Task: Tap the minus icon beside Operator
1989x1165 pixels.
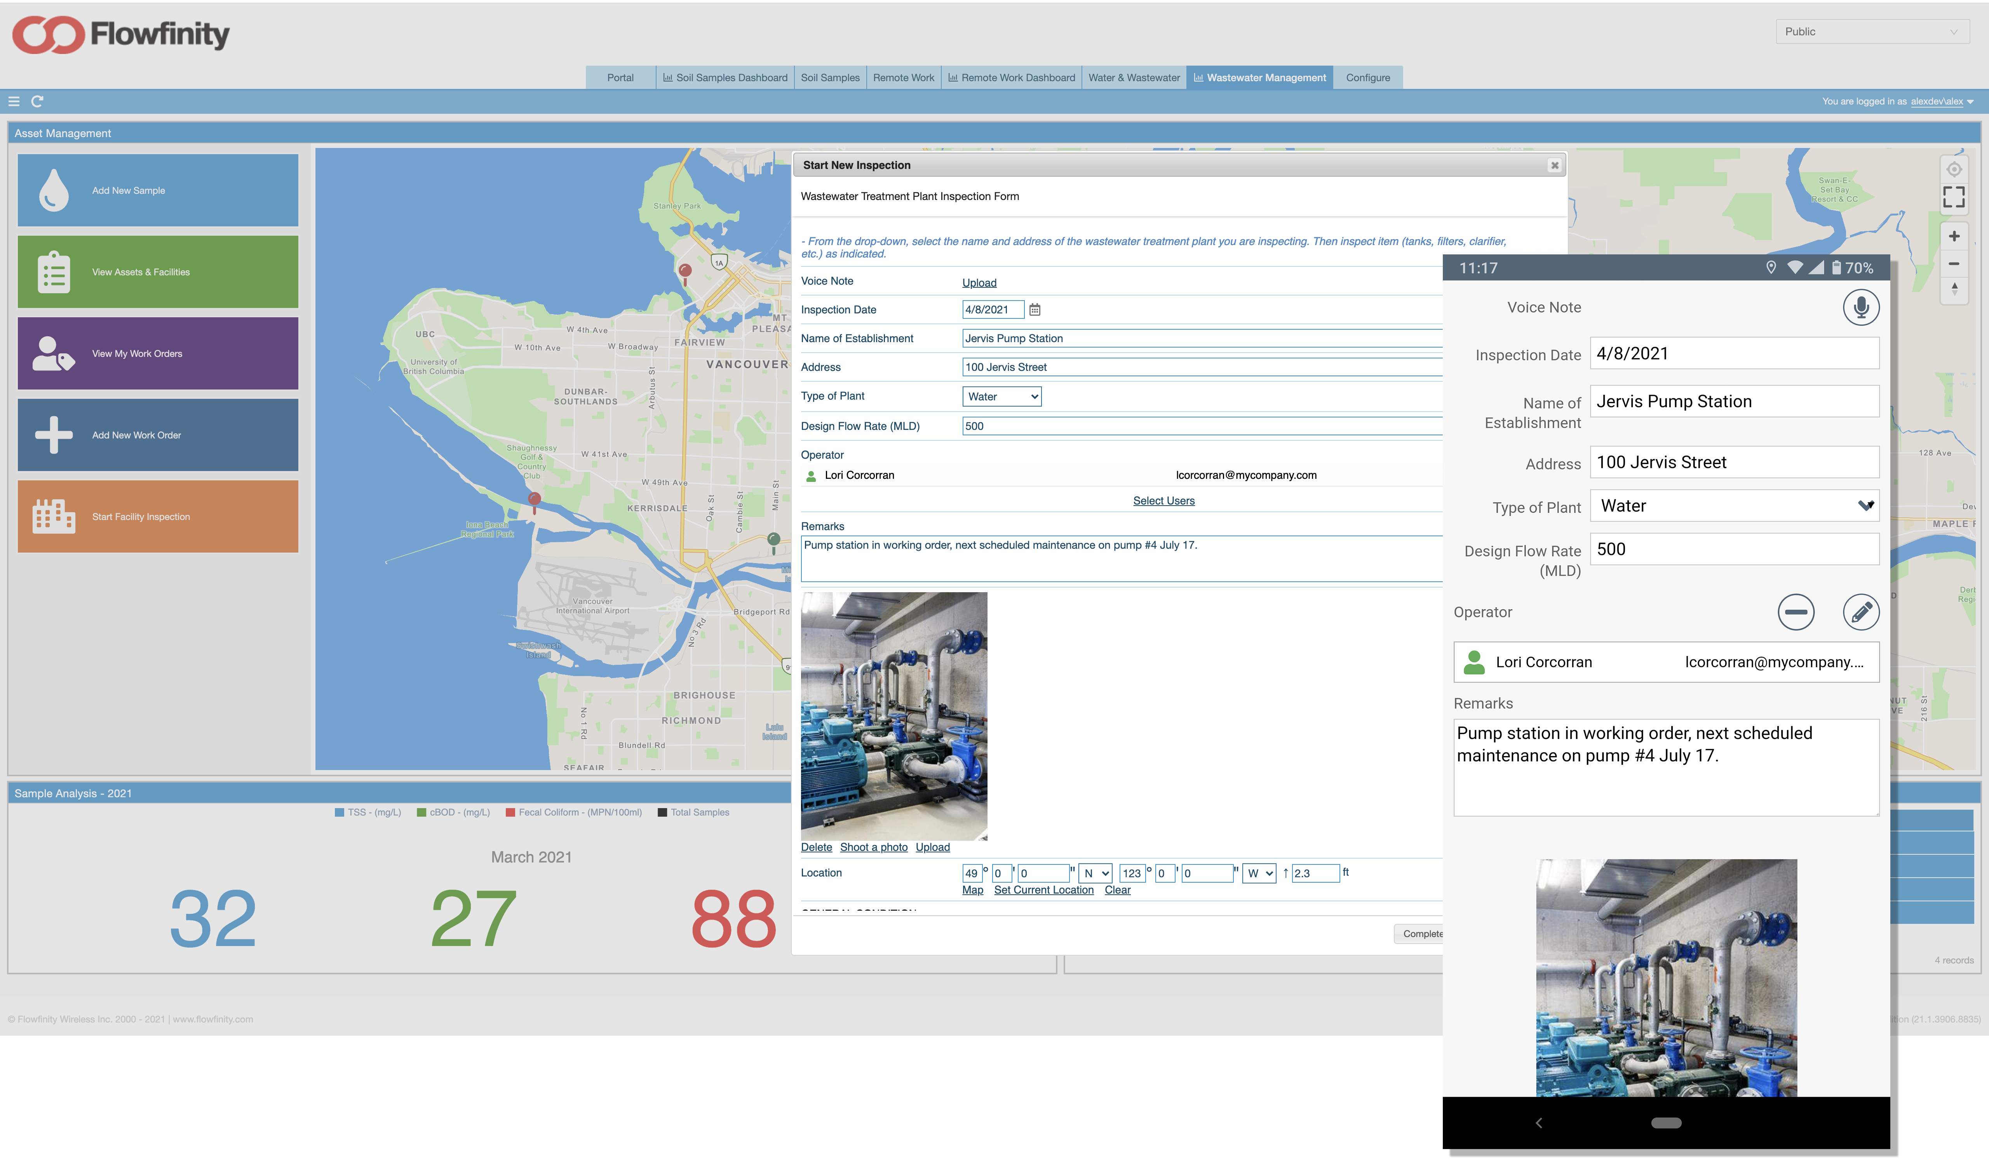Action: (1795, 612)
